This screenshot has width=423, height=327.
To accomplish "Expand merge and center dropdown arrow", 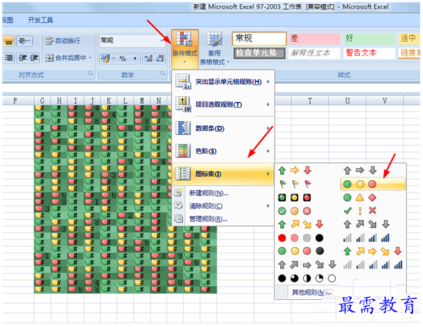I will [x=90, y=58].
